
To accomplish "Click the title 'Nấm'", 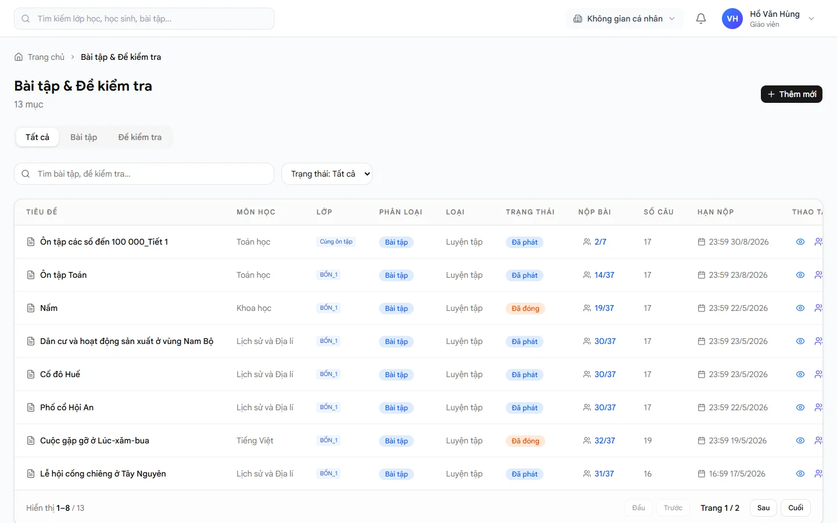I will coord(49,308).
